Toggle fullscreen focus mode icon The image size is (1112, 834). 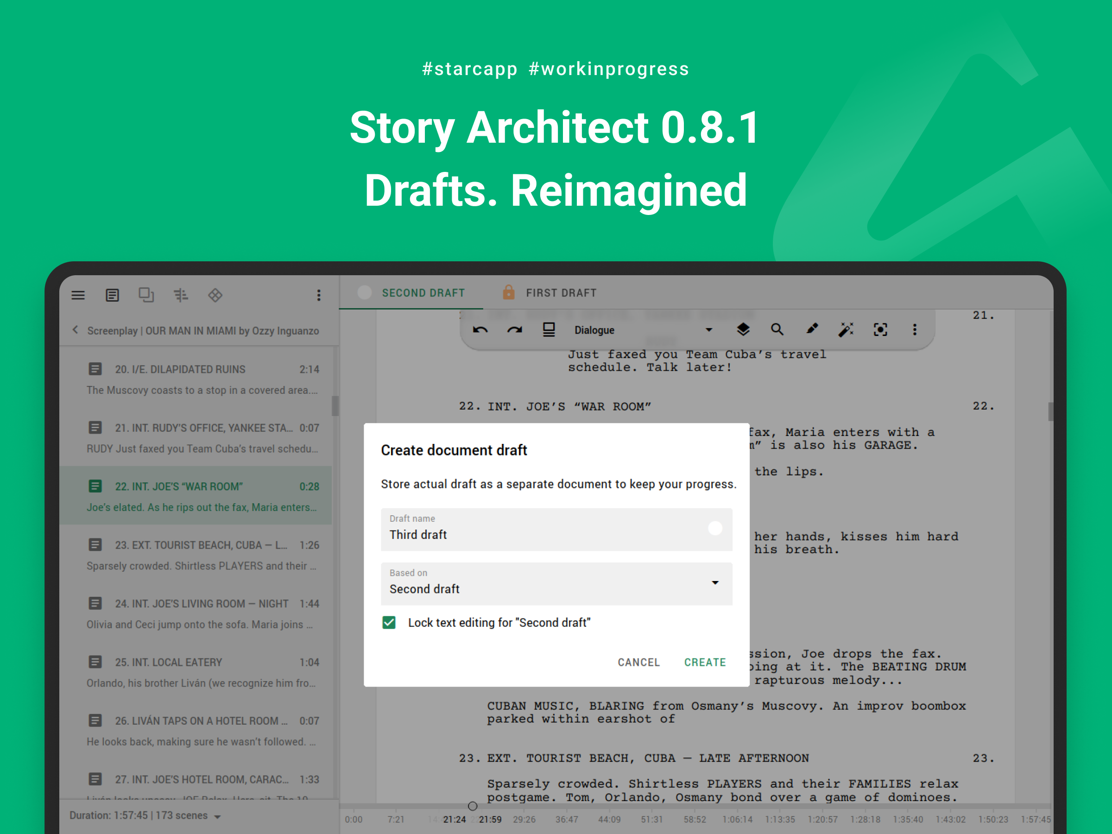pyautogui.click(x=880, y=330)
